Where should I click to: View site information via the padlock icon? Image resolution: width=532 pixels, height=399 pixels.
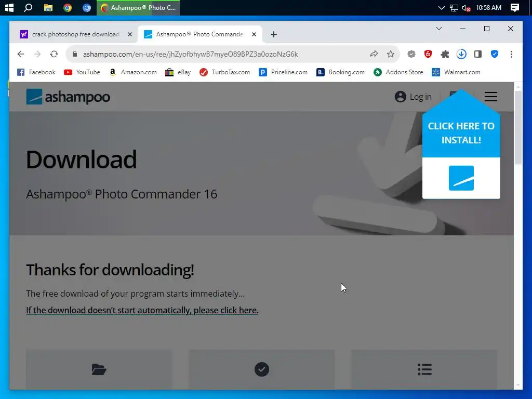(x=75, y=54)
